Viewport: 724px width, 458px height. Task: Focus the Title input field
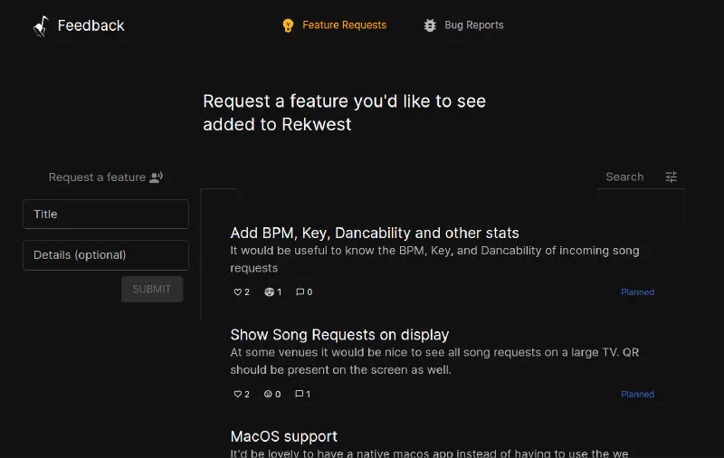(106, 215)
